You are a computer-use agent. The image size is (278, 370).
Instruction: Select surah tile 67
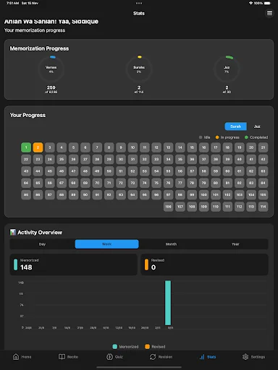pos(62,183)
